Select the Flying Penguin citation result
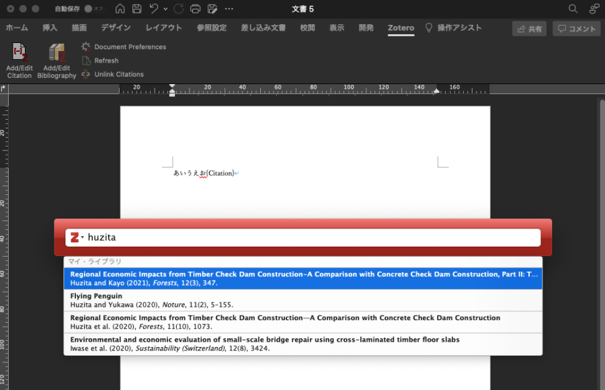605x390 pixels. pos(302,300)
